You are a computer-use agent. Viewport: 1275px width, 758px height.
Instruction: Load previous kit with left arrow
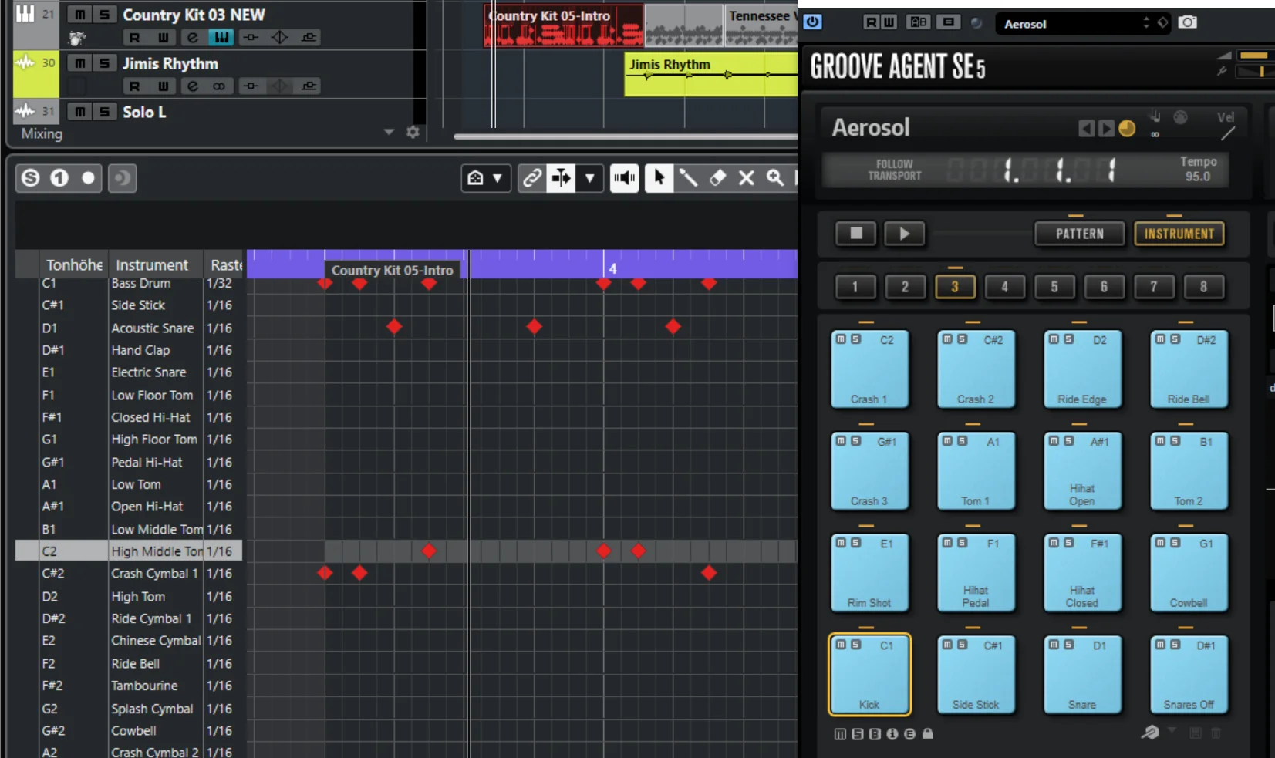pos(1086,128)
